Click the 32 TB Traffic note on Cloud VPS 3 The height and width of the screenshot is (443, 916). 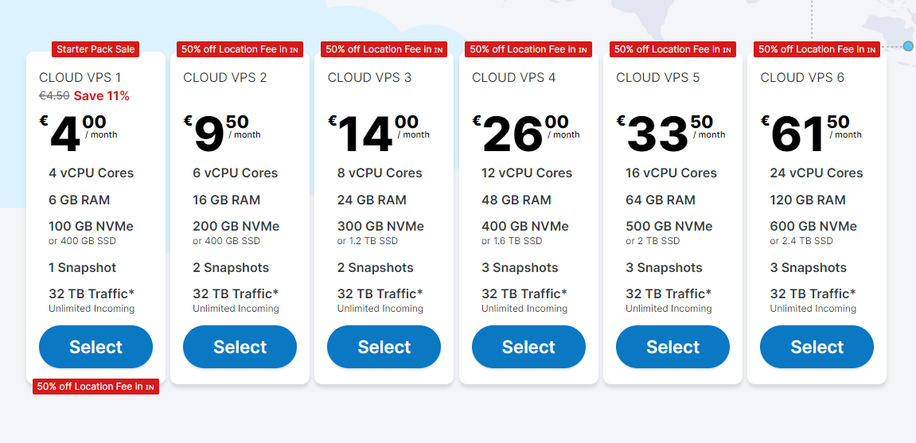click(x=380, y=293)
